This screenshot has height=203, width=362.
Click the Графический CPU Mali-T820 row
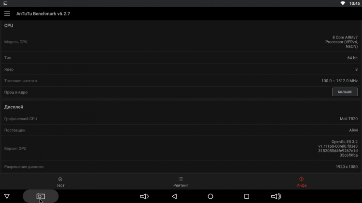(181, 119)
